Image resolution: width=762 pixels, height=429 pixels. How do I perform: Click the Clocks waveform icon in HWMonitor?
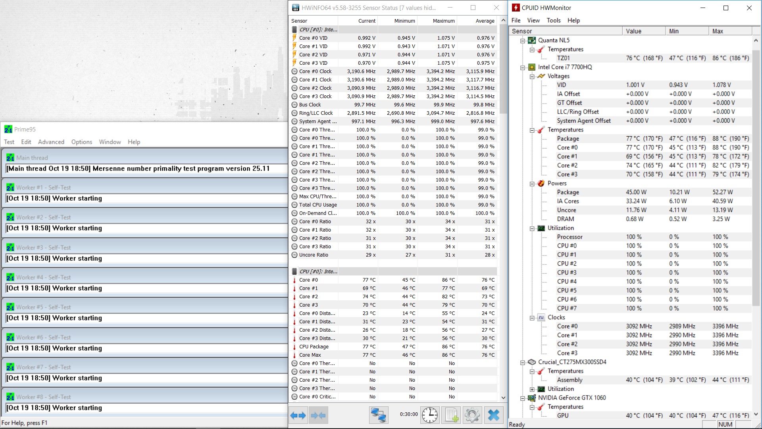541,317
